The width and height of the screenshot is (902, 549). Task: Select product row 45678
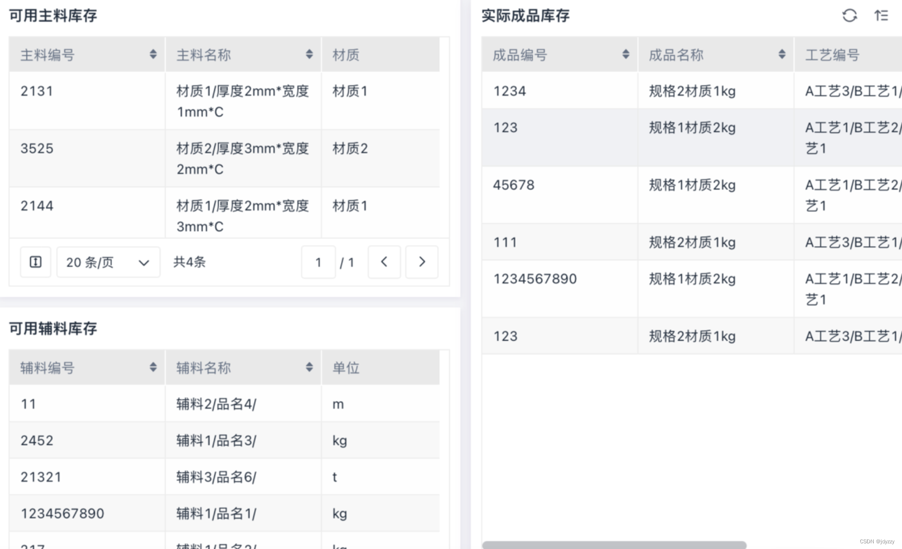click(692, 195)
